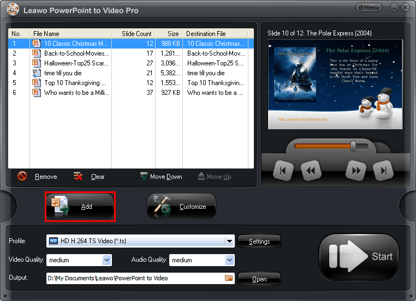This screenshot has width=416, height=301.
Task: Minimize the Leawo window
Action: 394,8
